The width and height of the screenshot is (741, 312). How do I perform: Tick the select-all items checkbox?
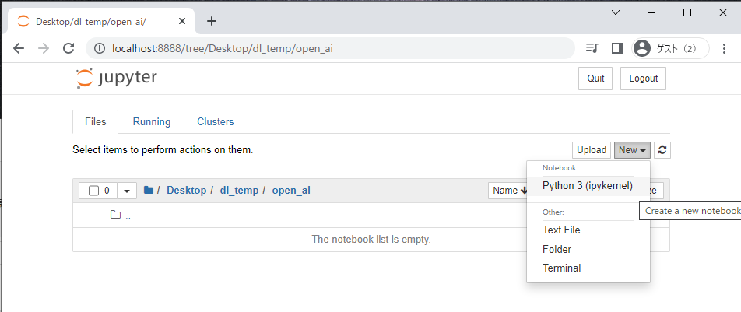93,191
